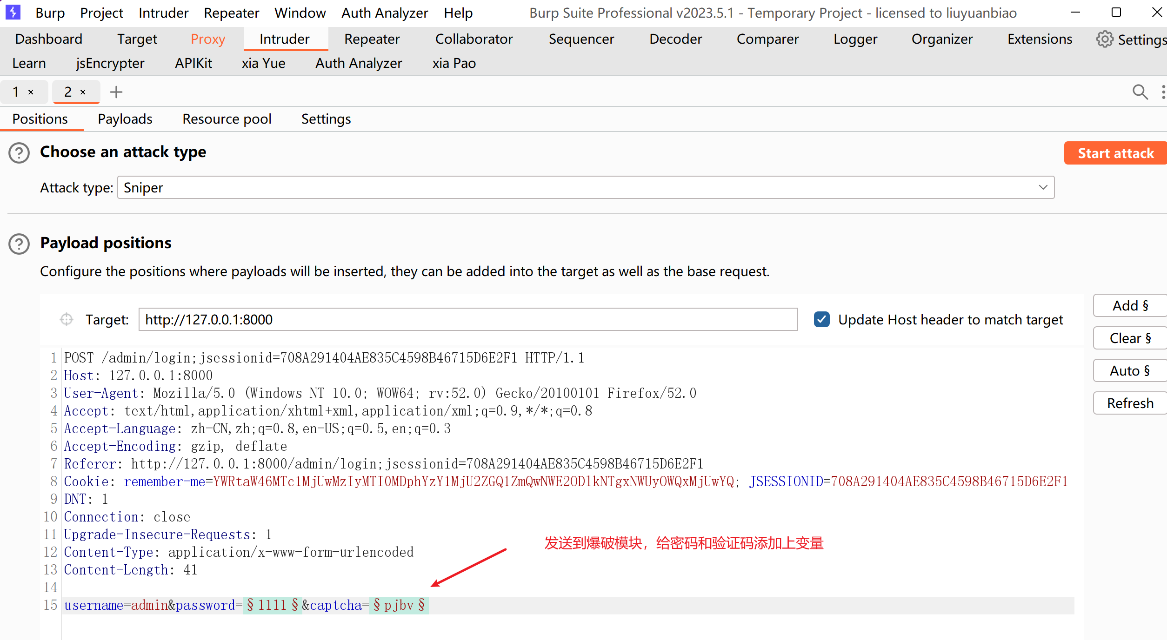Screen dimensions: 1167x640
Task: Click the Target URL input field
Action: pyautogui.click(x=467, y=319)
